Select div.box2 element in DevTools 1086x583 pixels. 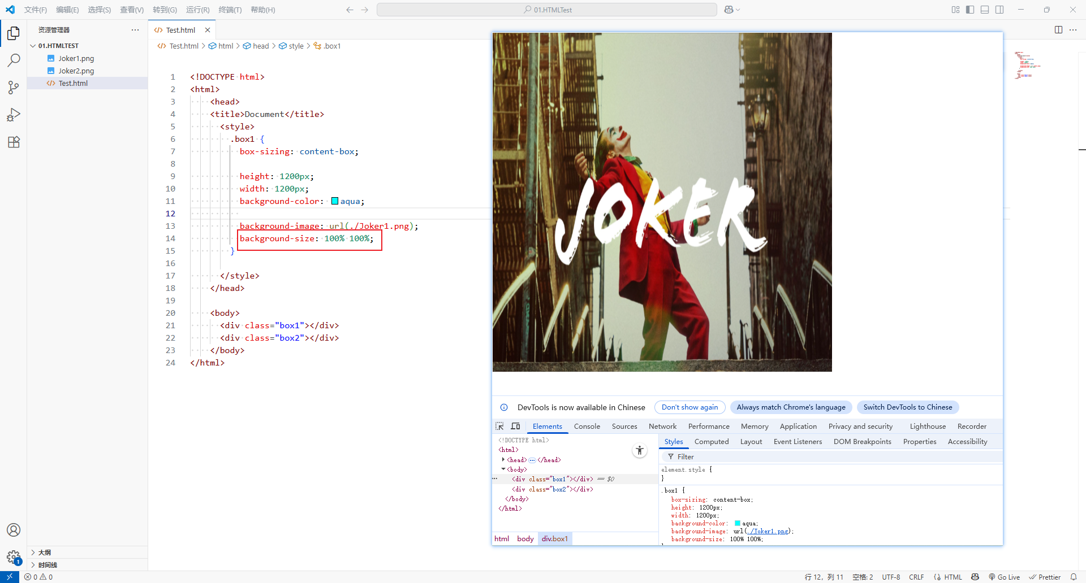pyautogui.click(x=552, y=489)
